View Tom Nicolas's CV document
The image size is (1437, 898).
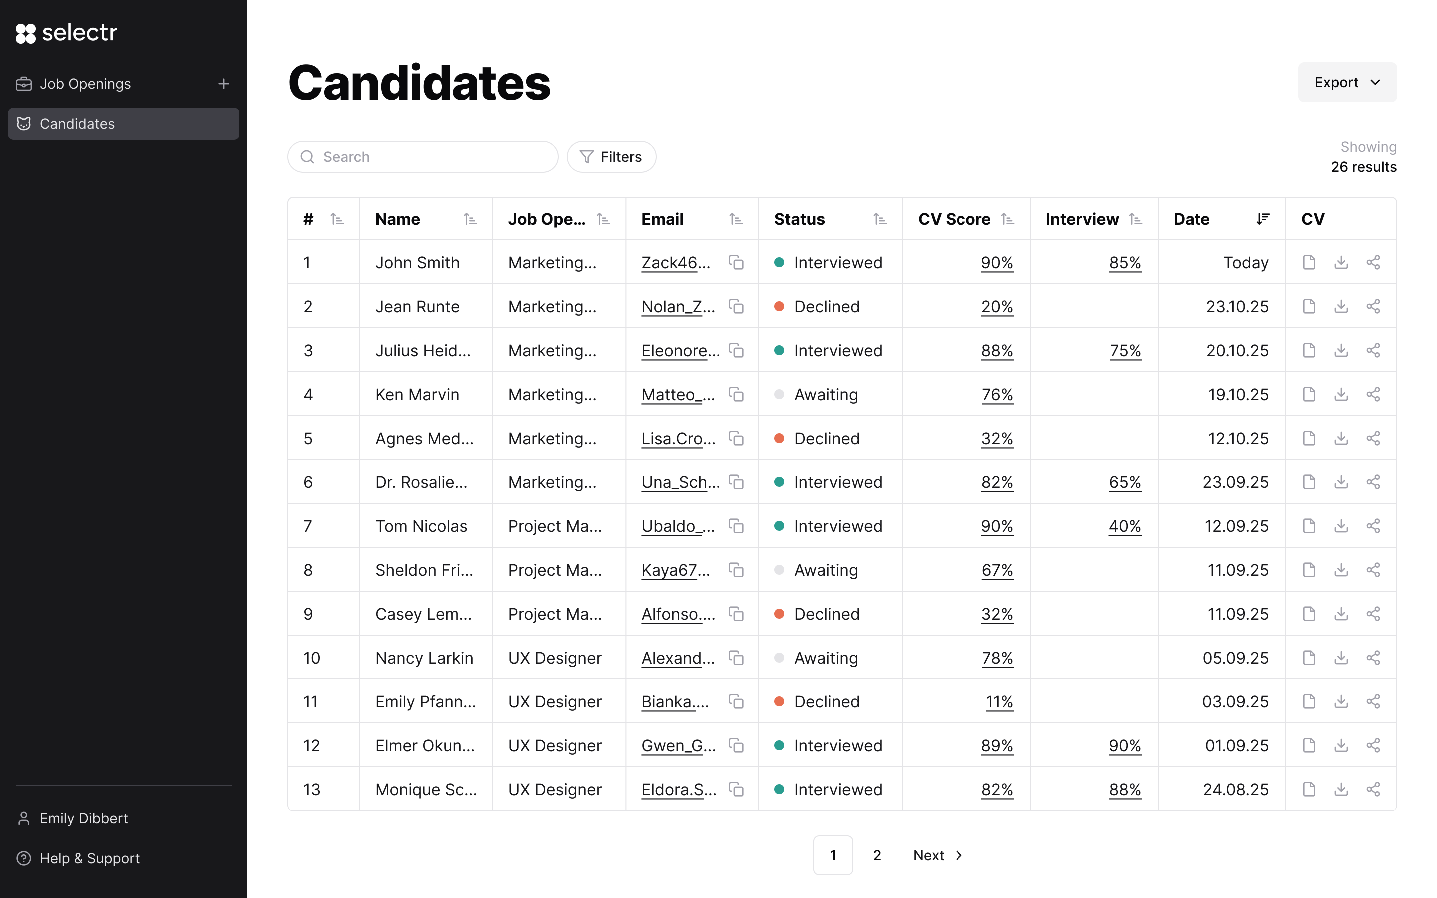coord(1309,526)
